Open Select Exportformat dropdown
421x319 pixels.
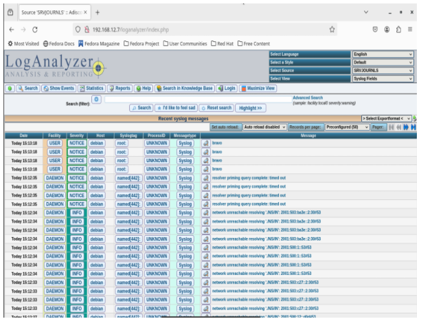click(386, 118)
